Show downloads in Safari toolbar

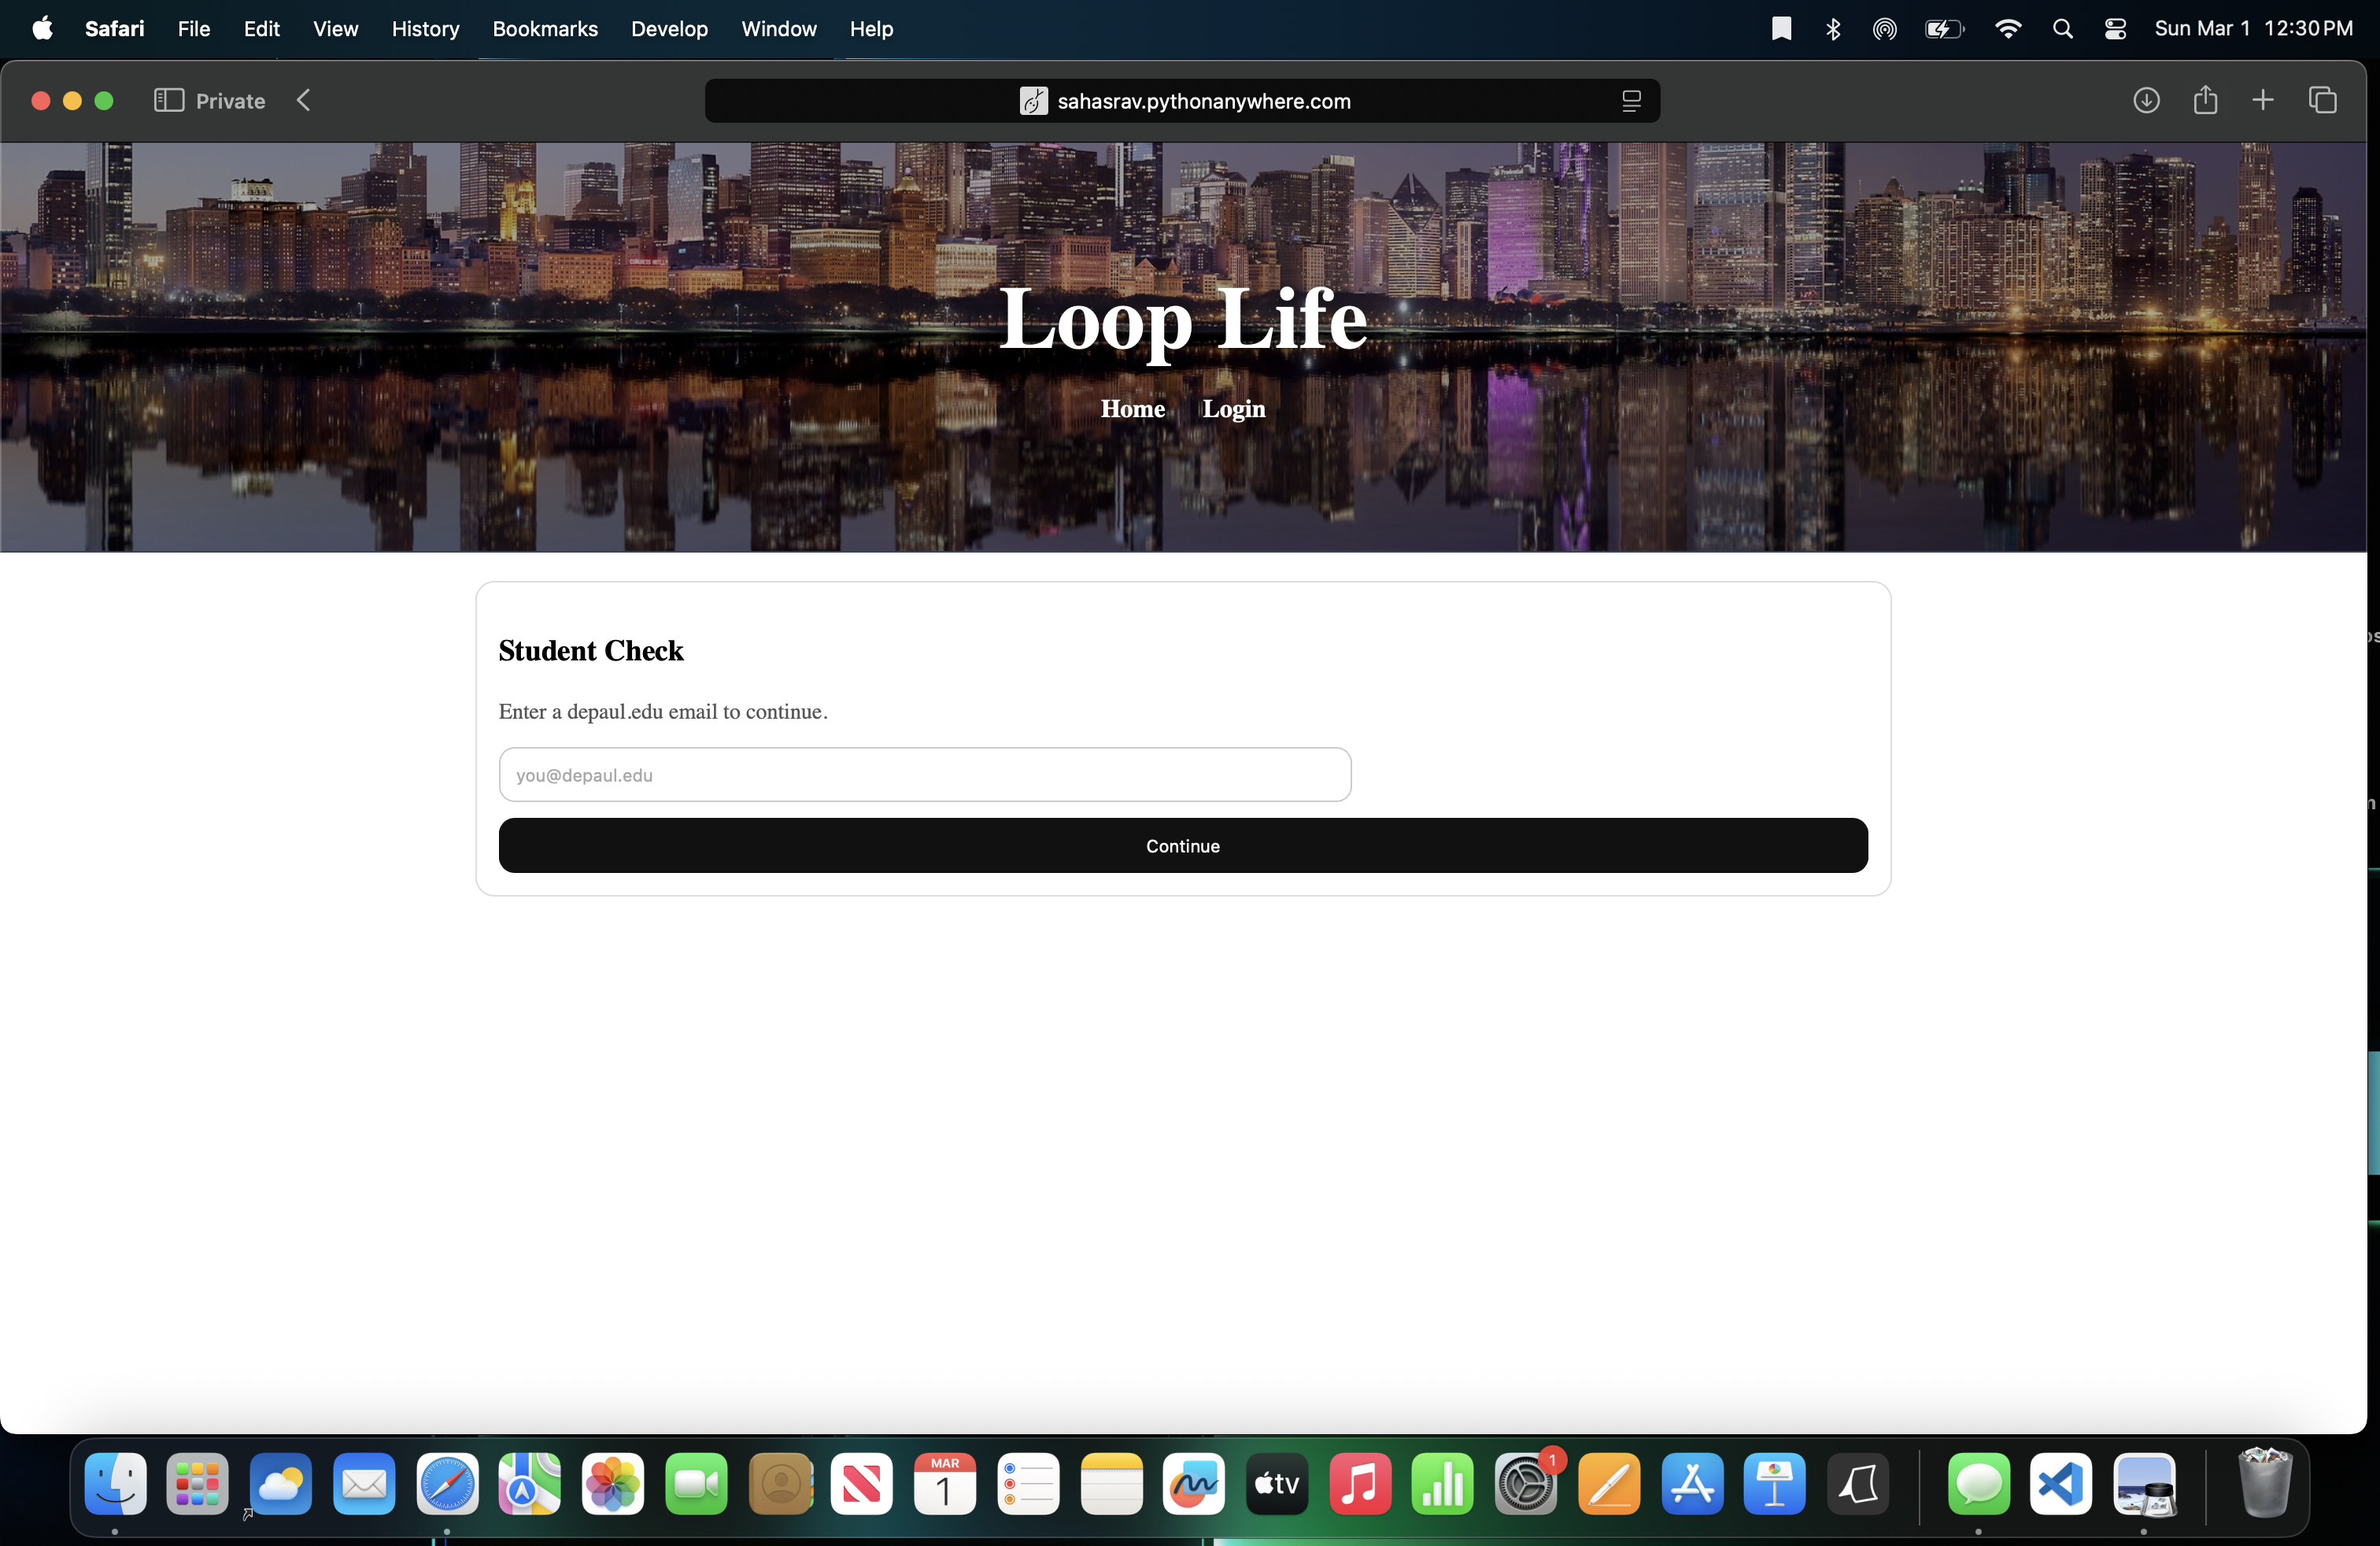coord(2146,101)
